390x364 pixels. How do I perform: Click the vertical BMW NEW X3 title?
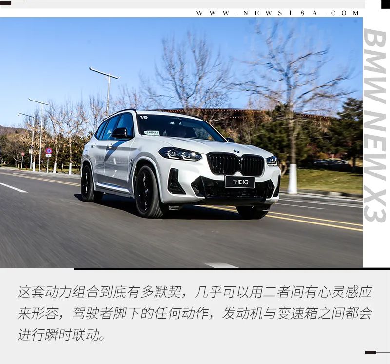click(x=375, y=125)
